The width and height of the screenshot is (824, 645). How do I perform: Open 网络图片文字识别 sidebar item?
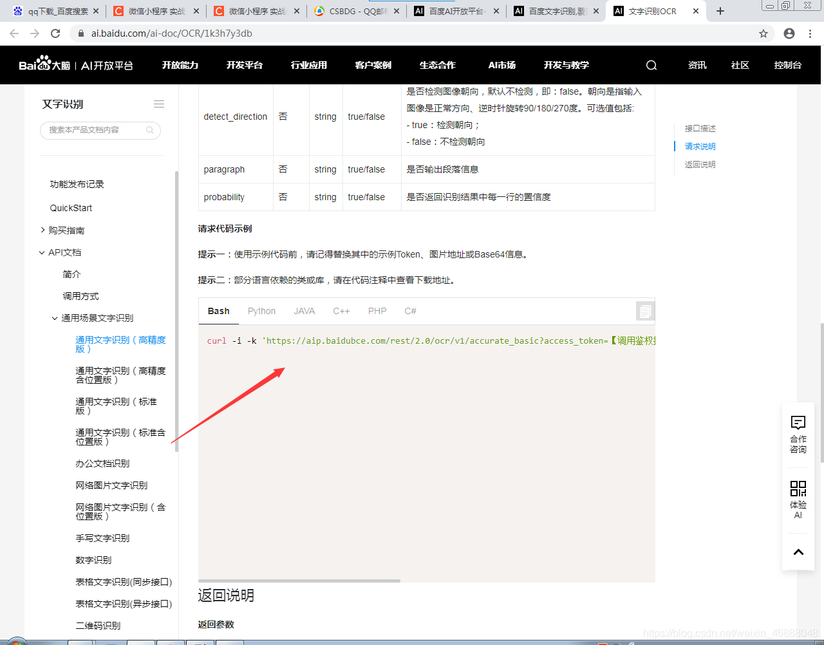tap(111, 485)
